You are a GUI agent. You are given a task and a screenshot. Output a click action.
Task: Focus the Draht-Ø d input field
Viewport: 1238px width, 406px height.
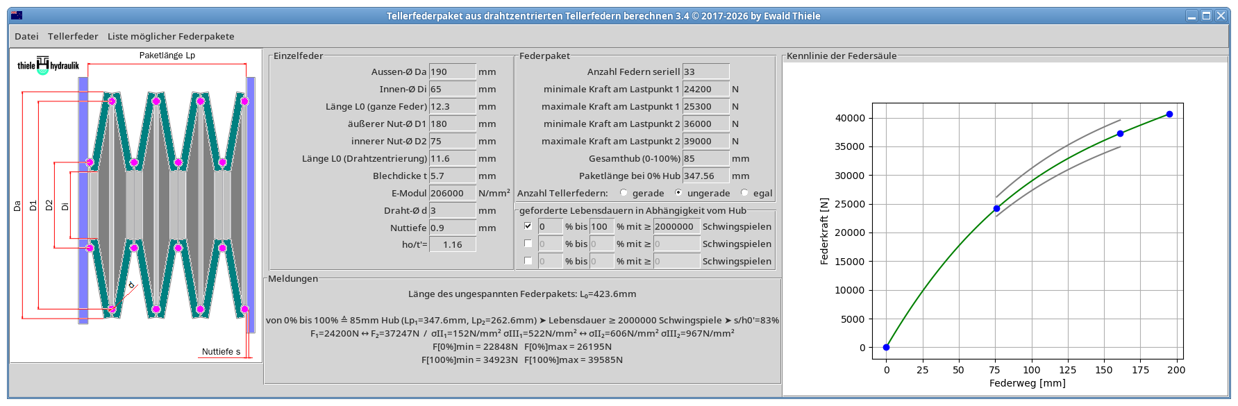(453, 210)
